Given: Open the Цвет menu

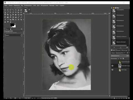Looking at the screenshot, I should tap(38, 6).
